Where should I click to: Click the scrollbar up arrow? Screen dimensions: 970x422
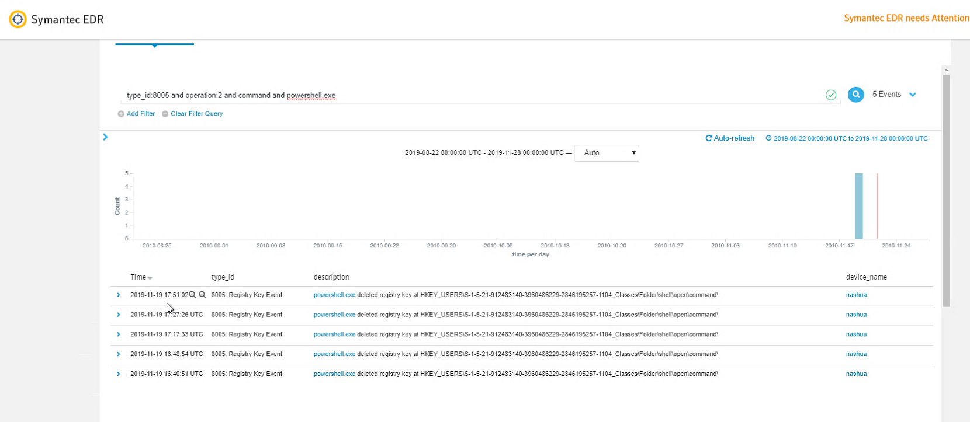tap(946, 70)
